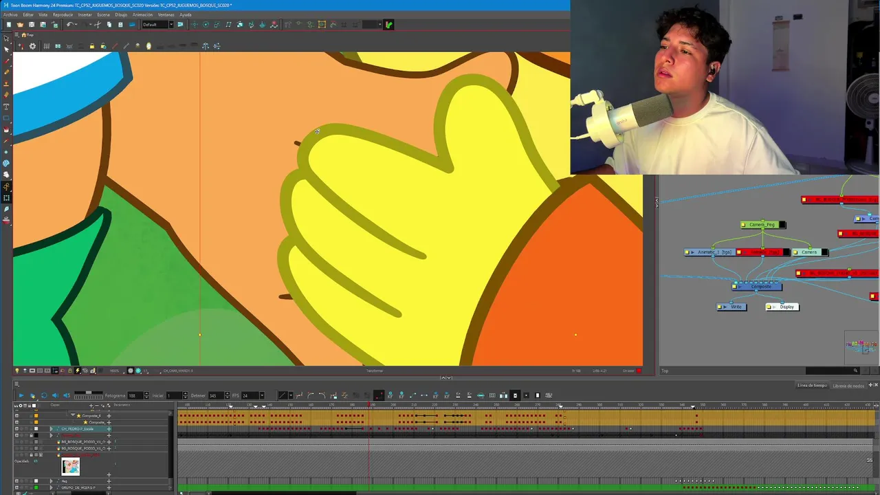
Task: Toggle visibility of CH_PEDRO-P_Escale layer
Action: 16,428
